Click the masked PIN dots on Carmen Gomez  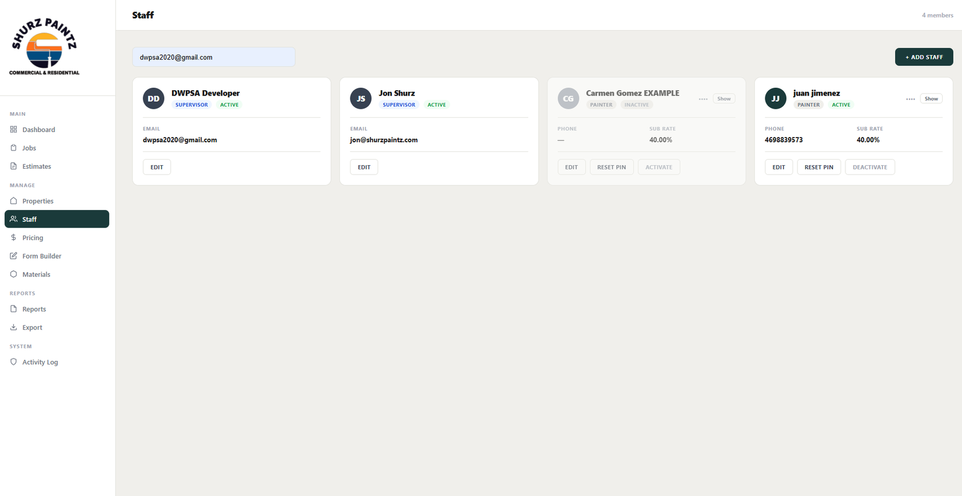(x=703, y=99)
